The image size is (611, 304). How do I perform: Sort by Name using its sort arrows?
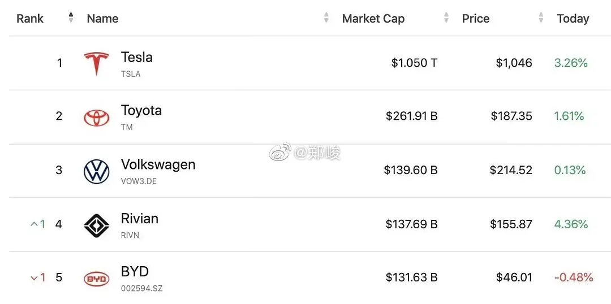[x=326, y=18]
